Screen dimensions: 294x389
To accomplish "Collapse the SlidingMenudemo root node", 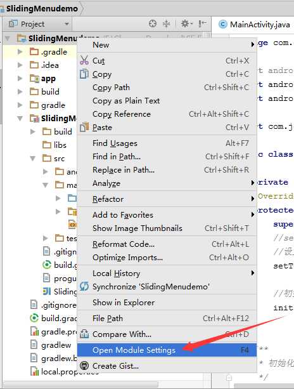I will pyautogui.click(x=8, y=38).
